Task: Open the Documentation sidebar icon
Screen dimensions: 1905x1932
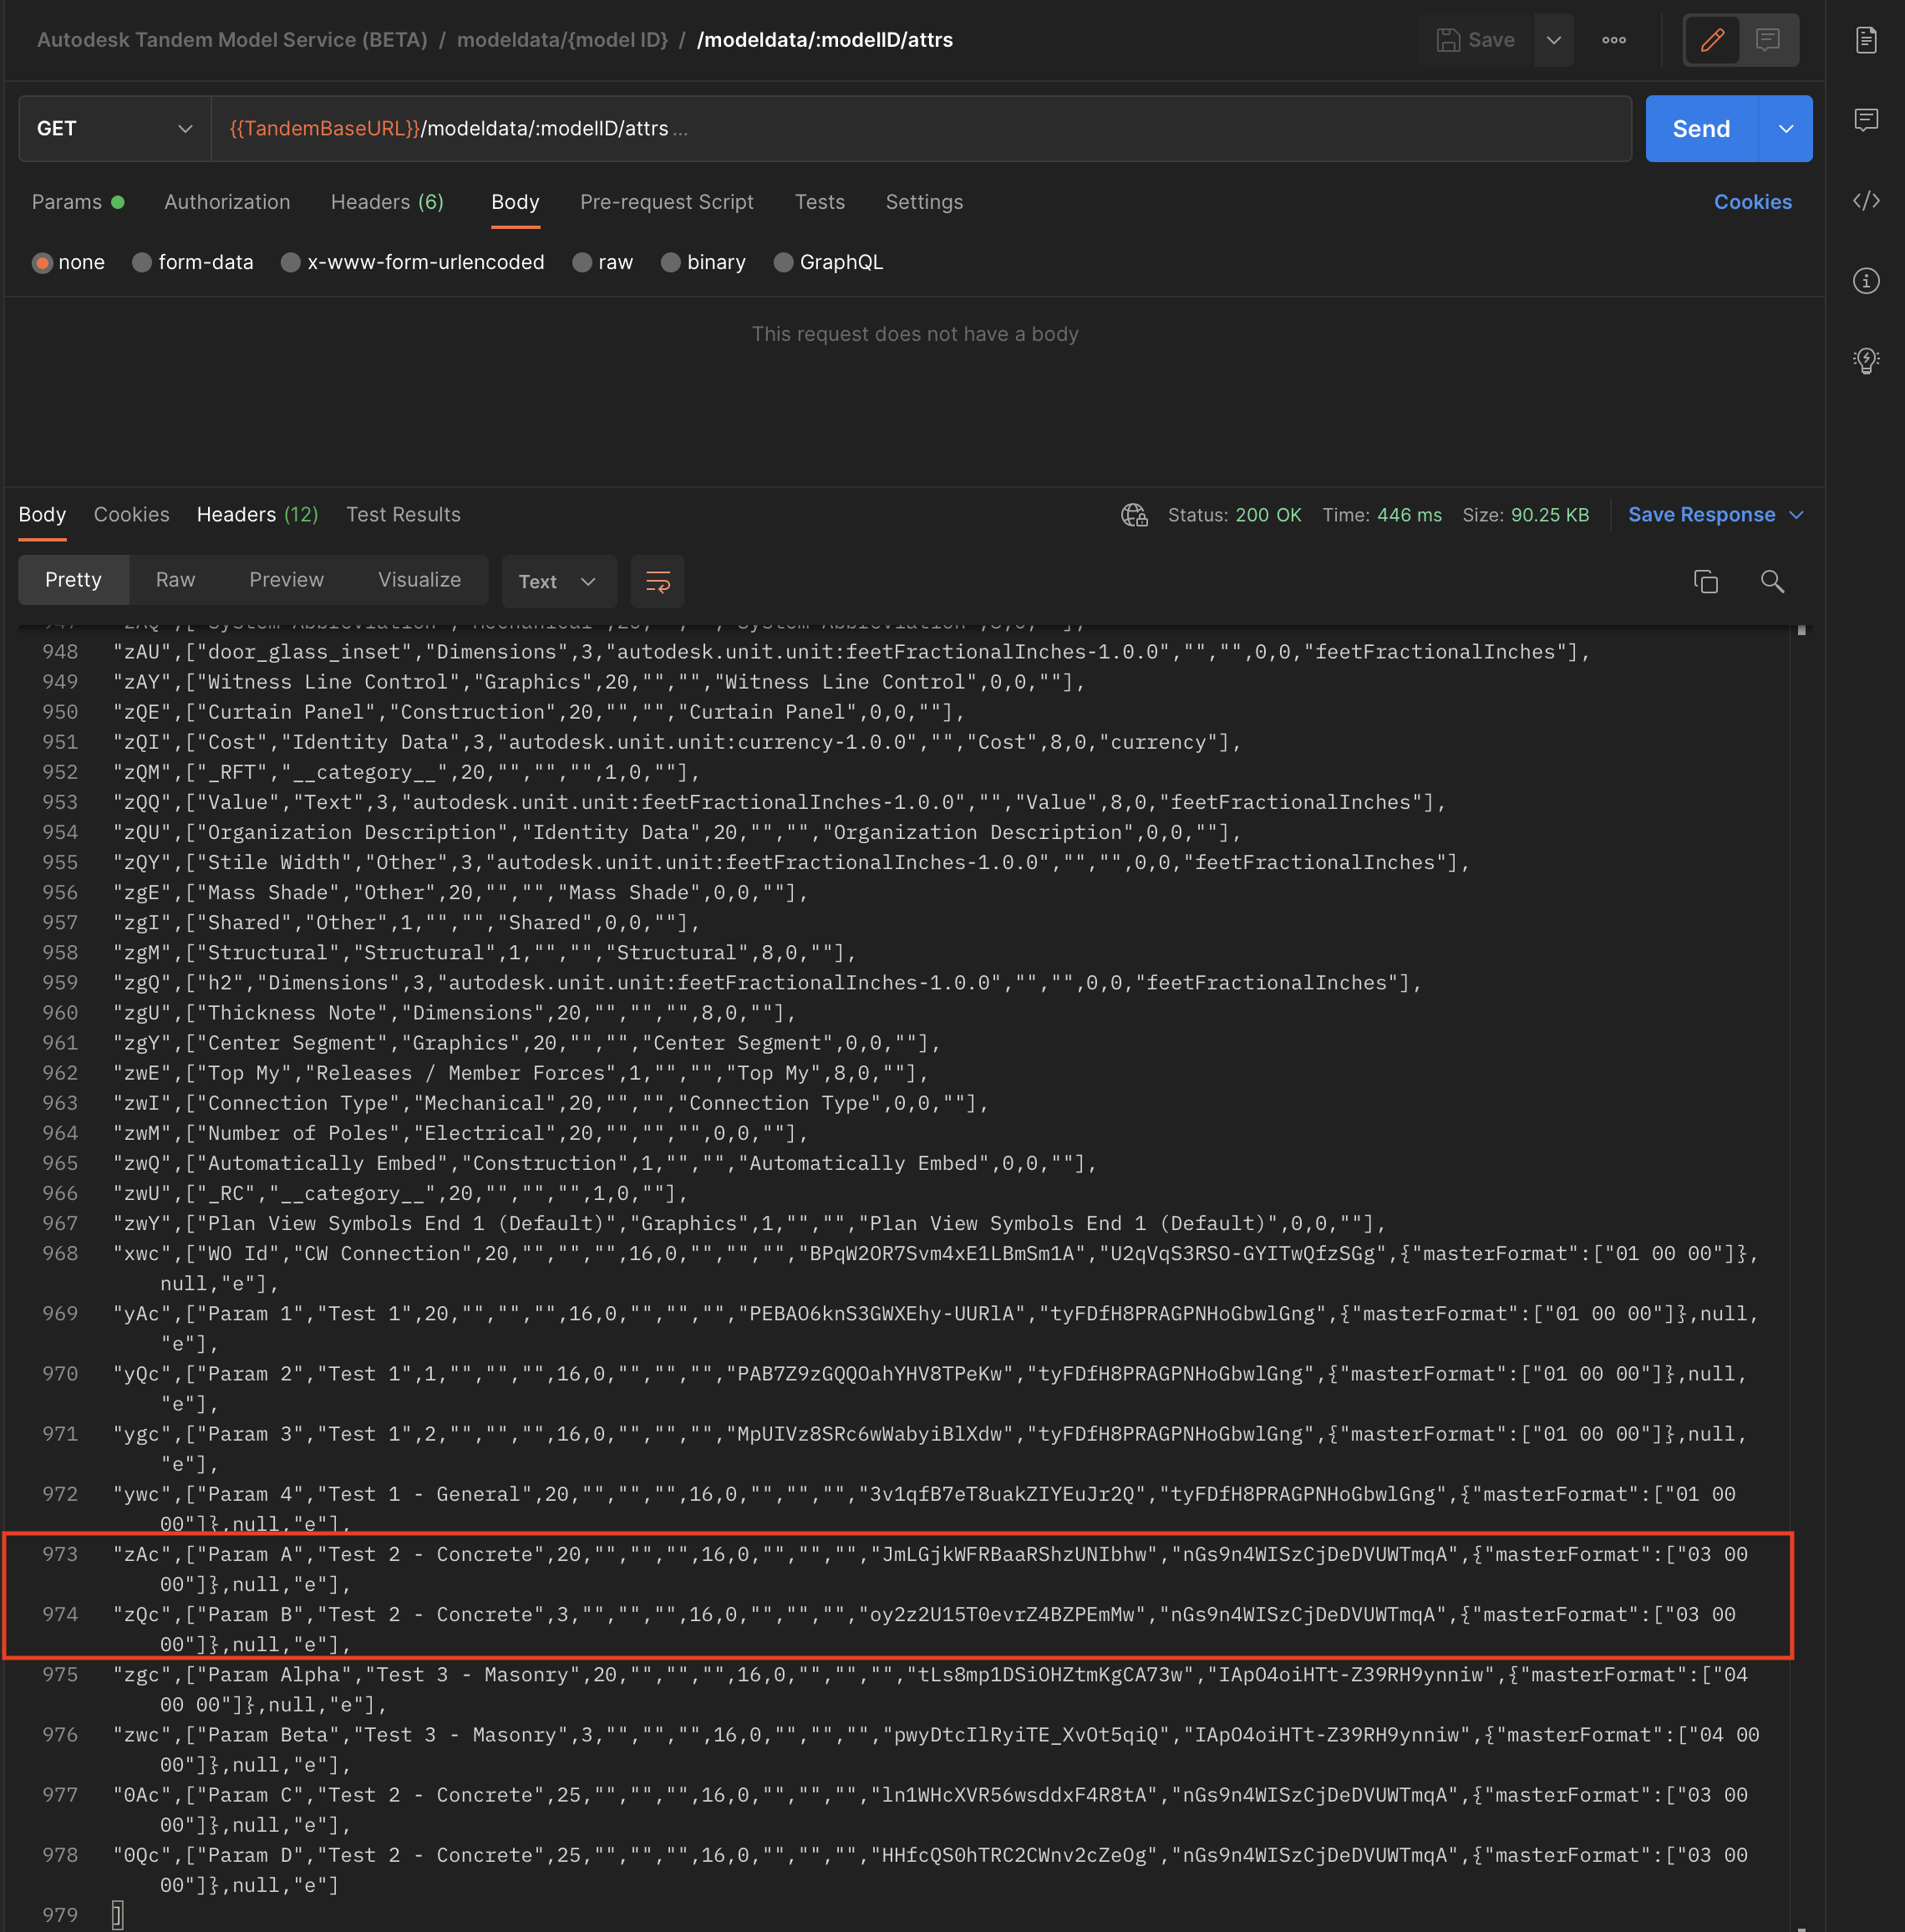Action: click(x=1866, y=40)
